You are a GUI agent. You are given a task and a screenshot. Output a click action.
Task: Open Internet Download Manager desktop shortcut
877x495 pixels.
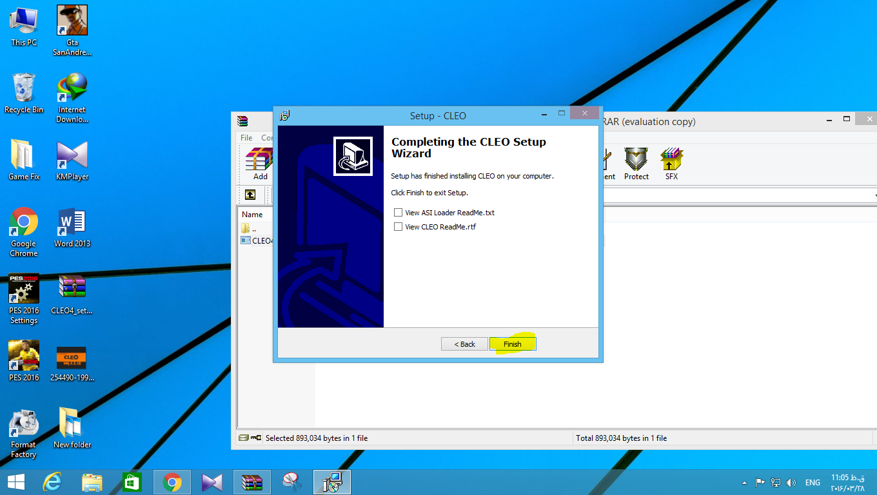tap(72, 98)
